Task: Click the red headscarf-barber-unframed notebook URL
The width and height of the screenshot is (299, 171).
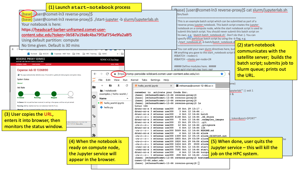Action: pyautogui.click(x=77, y=32)
